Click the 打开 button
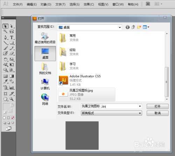Image resolution: width=175 pixels, height=156 pixels. (157, 106)
